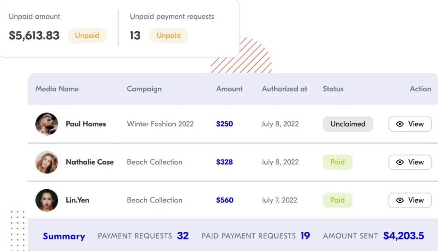
Task: Click the Unpaid badge next to $5,613.83
Action: [x=87, y=35]
